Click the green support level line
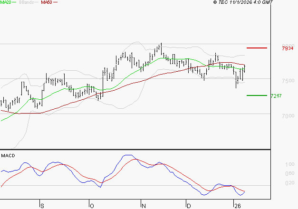The height and width of the screenshot is (209, 298). (x=257, y=95)
